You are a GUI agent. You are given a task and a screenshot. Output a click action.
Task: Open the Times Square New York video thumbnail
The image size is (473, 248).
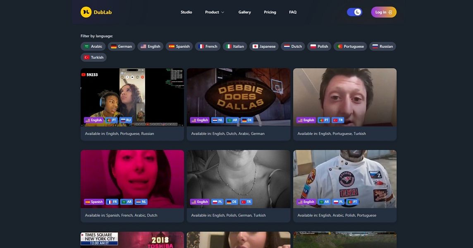click(x=132, y=239)
